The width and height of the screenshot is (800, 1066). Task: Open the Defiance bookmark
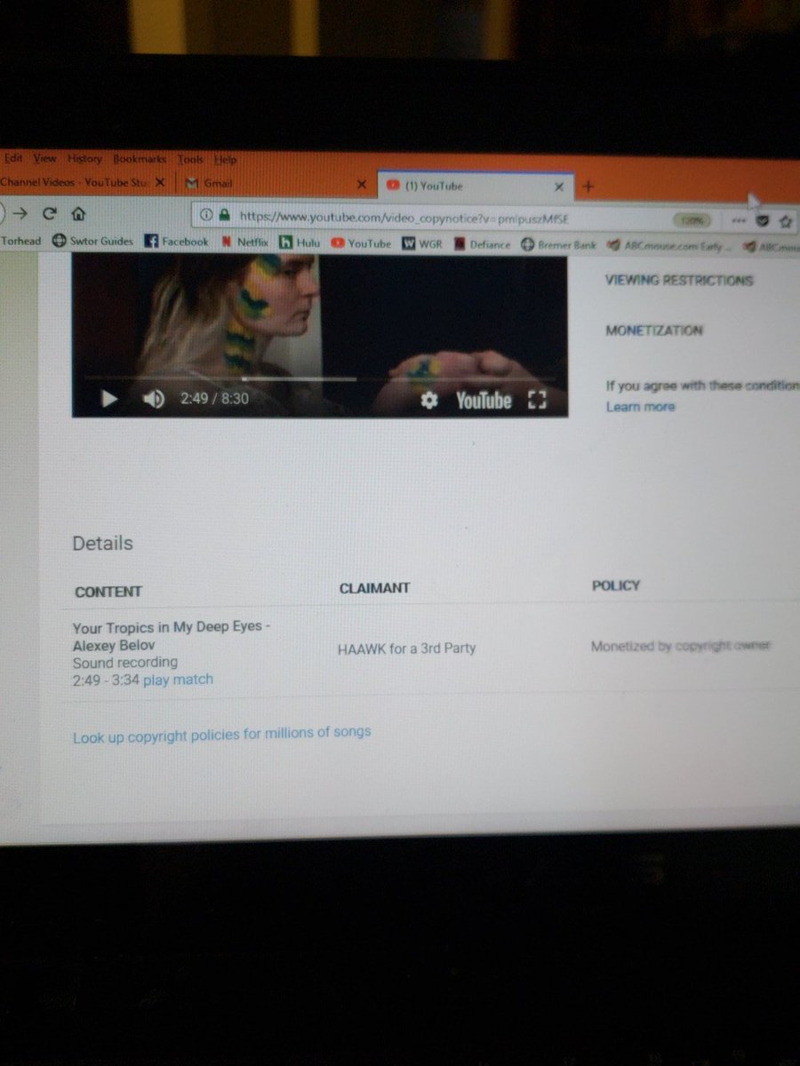coord(483,244)
